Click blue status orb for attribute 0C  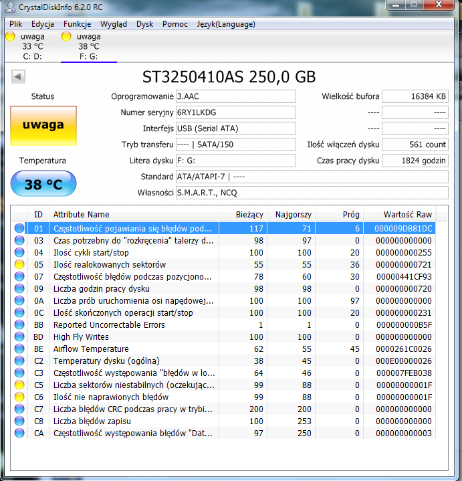click(19, 312)
